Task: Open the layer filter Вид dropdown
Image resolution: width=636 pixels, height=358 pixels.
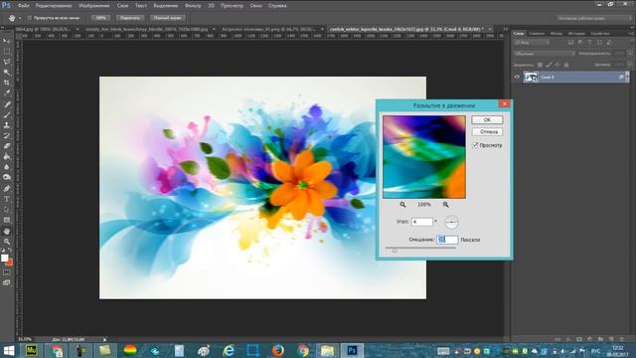Action: coord(532,42)
